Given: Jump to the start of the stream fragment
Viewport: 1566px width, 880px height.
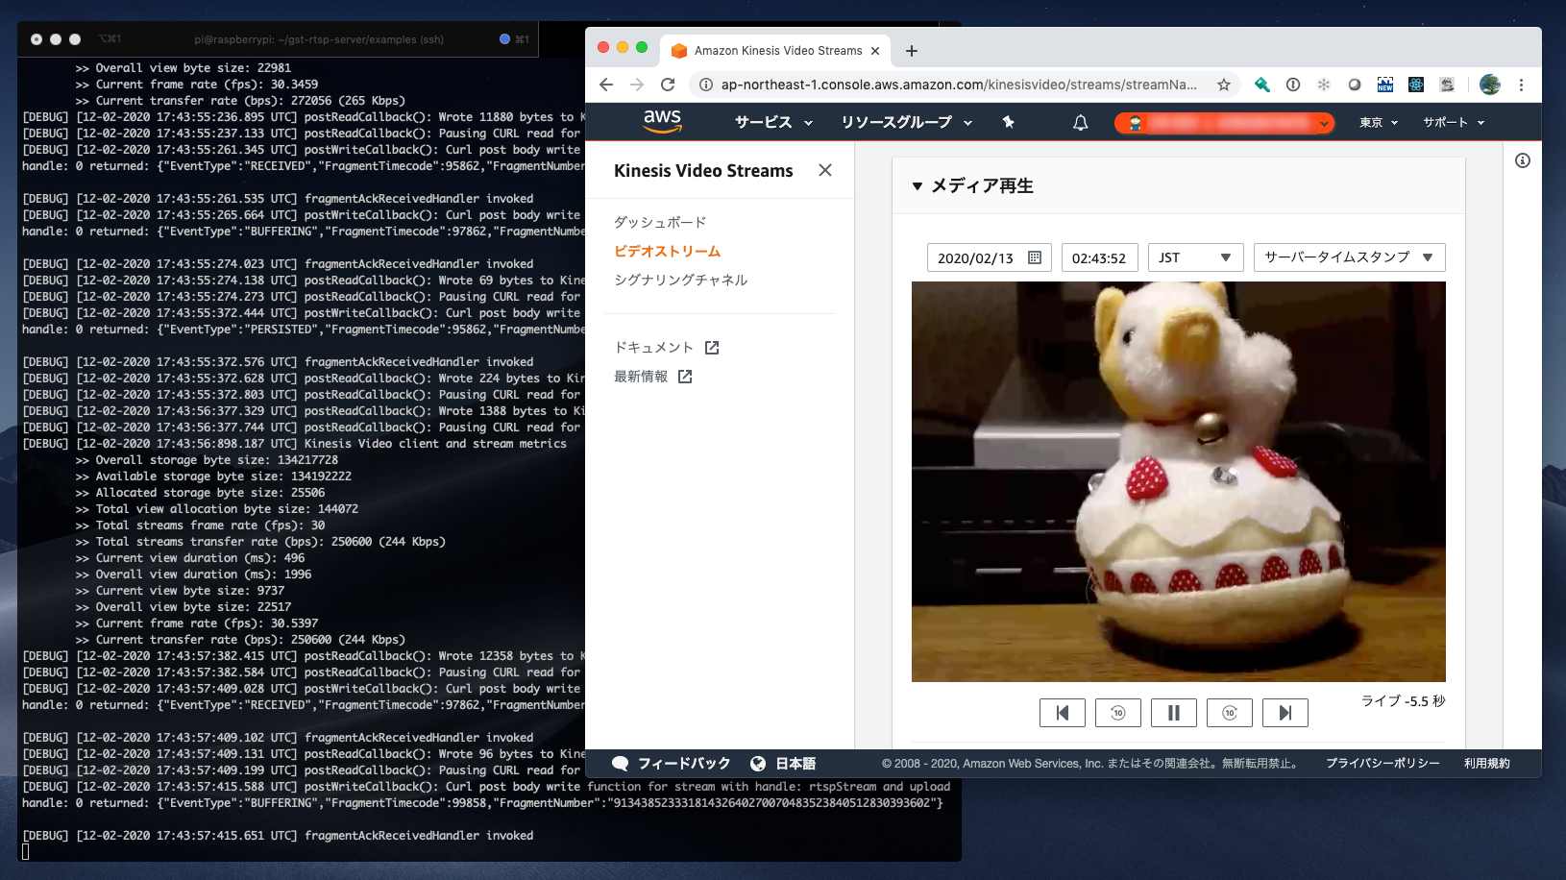Looking at the screenshot, I should click(1063, 712).
